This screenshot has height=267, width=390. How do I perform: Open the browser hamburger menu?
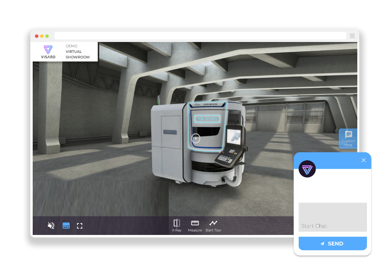(352, 36)
